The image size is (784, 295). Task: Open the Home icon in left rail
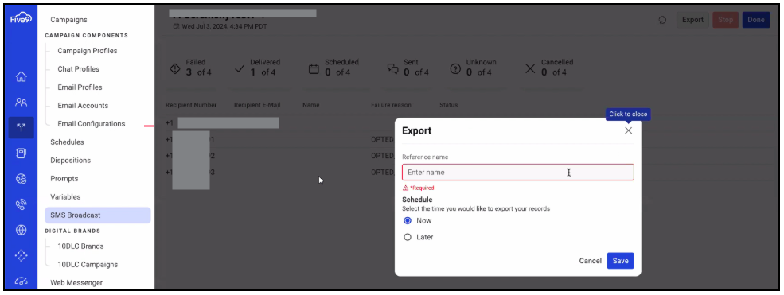click(x=21, y=77)
